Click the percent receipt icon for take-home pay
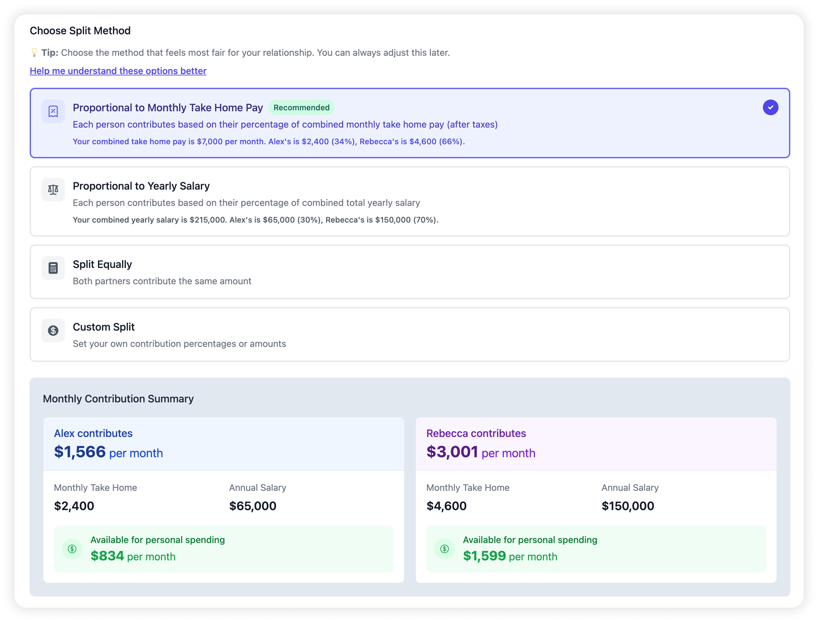The image size is (818, 622). [x=53, y=111]
